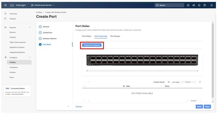
Task: Click the scroll left arrow under diagram
Action: coord(87,71)
